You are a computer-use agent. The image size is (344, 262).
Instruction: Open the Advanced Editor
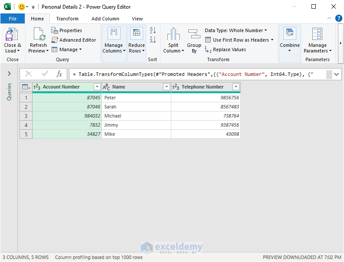click(73, 40)
